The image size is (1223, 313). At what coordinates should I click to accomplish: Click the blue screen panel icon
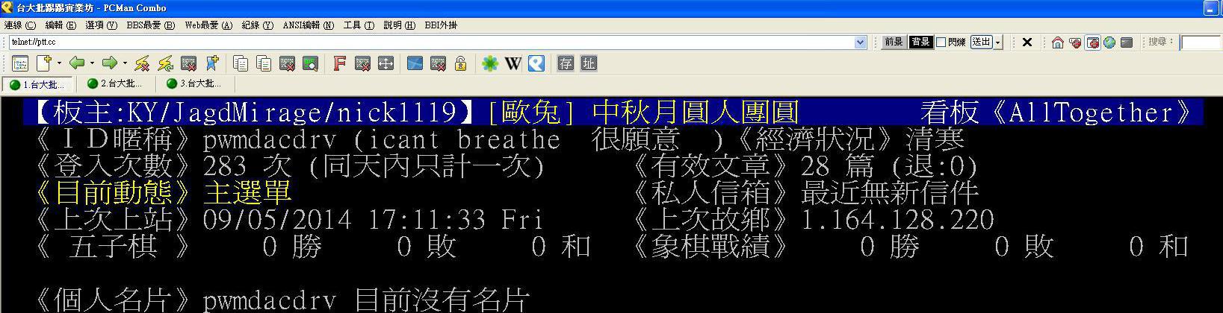click(415, 63)
